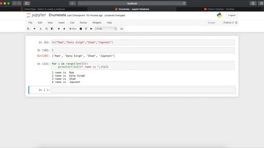
Task: Click into the empty code cell
Action: point(143,90)
